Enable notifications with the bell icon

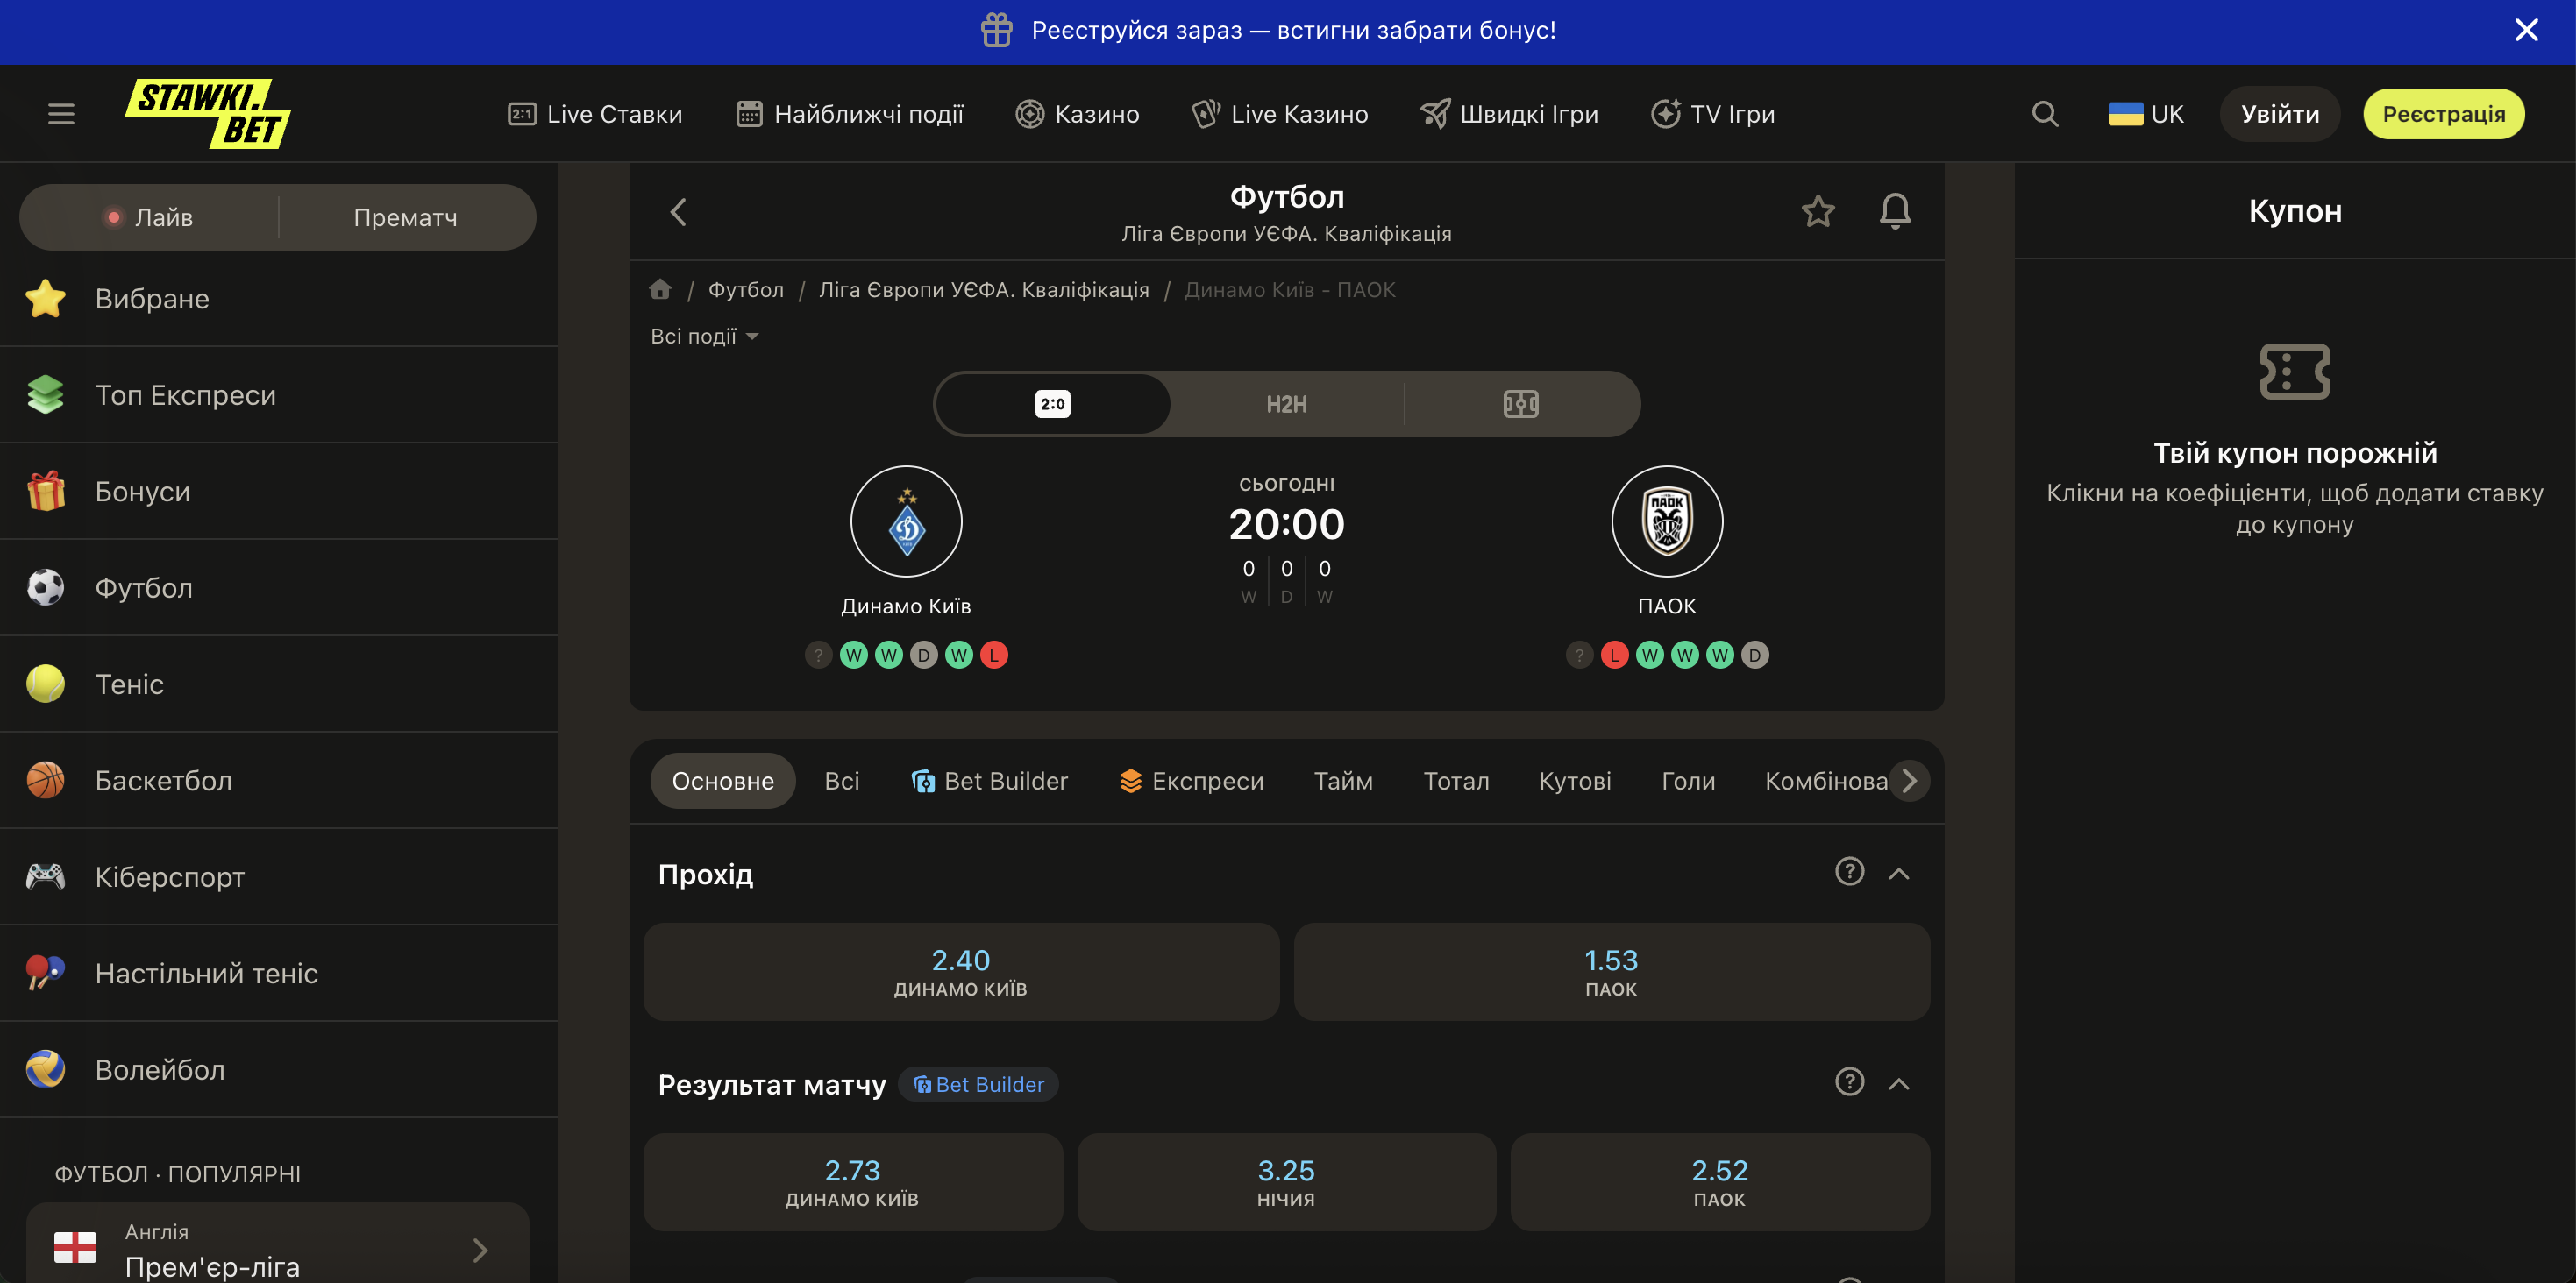[1895, 211]
